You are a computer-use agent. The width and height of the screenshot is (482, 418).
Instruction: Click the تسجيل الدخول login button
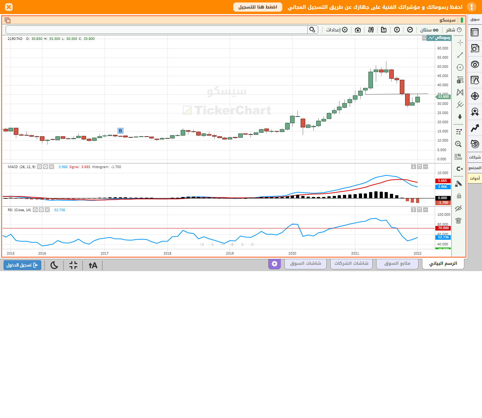22,265
